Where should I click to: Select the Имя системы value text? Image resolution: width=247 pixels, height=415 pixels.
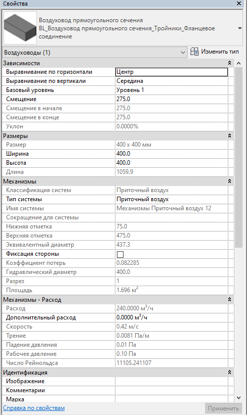(164, 208)
